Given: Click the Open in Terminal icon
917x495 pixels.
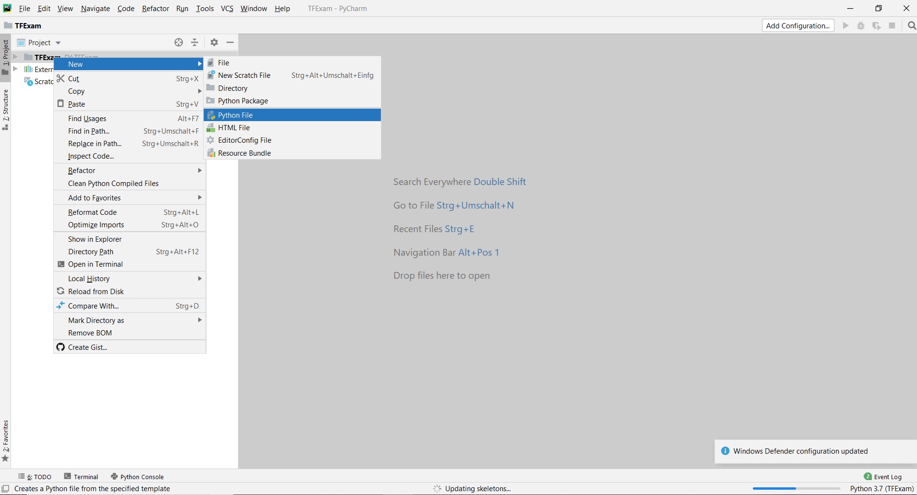Looking at the screenshot, I should point(61,264).
